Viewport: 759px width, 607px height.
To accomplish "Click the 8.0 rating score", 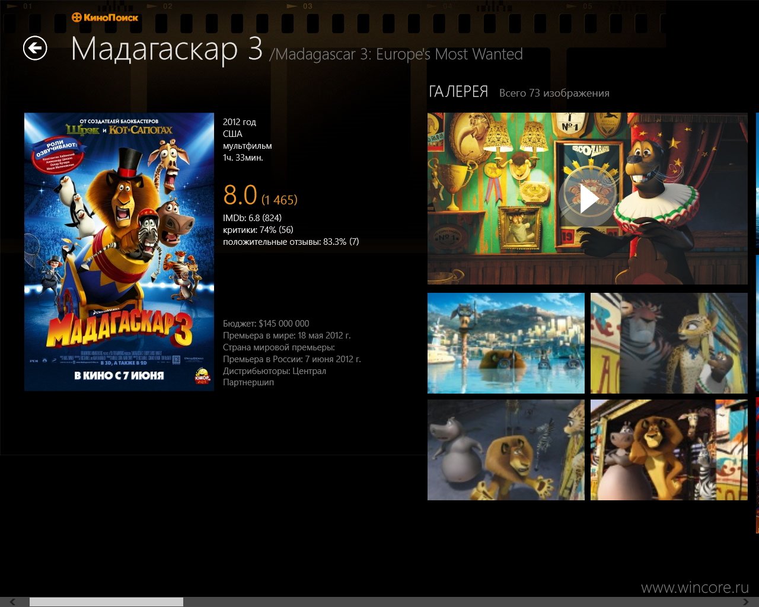I will click(240, 195).
